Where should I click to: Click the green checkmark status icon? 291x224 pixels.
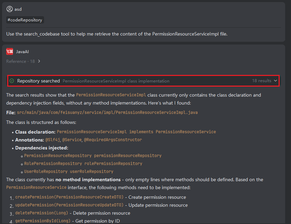coord(12,81)
